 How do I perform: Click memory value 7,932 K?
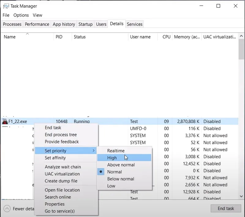pyautogui.click(x=192, y=178)
